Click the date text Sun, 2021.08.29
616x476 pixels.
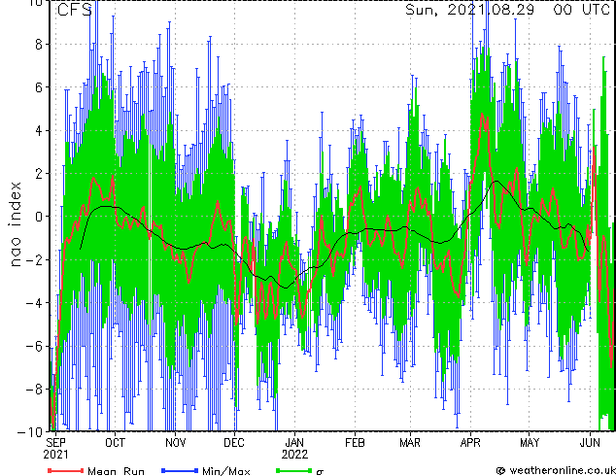470,10
